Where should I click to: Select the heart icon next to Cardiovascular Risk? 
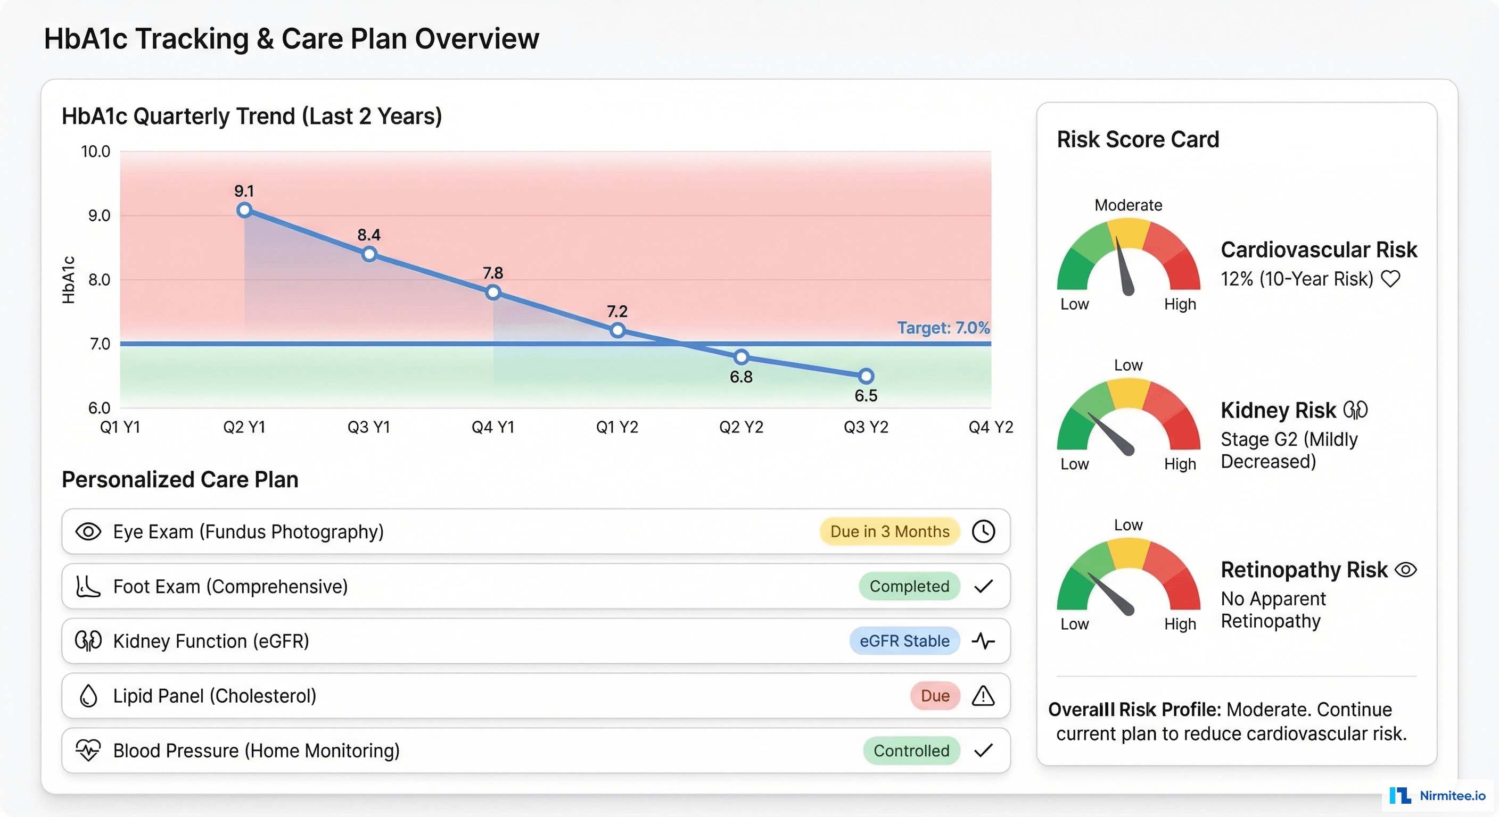click(x=1391, y=279)
